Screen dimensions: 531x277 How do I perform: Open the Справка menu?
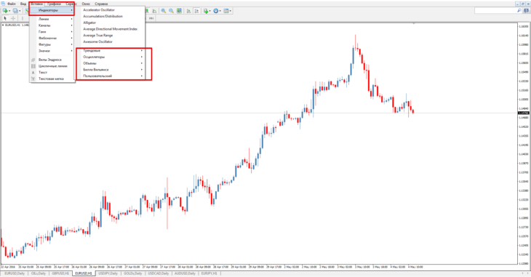tap(101, 4)
